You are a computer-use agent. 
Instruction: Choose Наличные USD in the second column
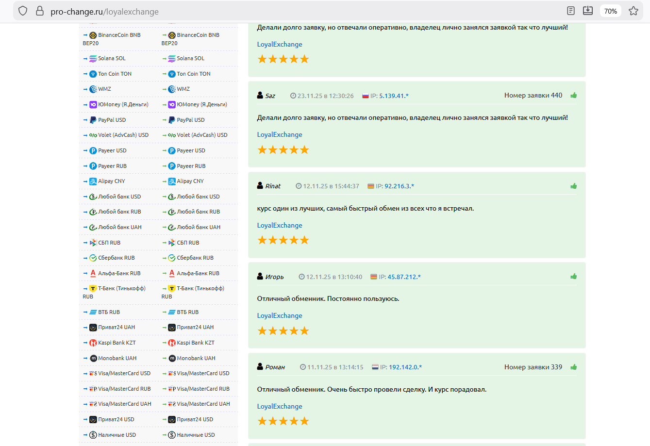[x=196, y=435]
